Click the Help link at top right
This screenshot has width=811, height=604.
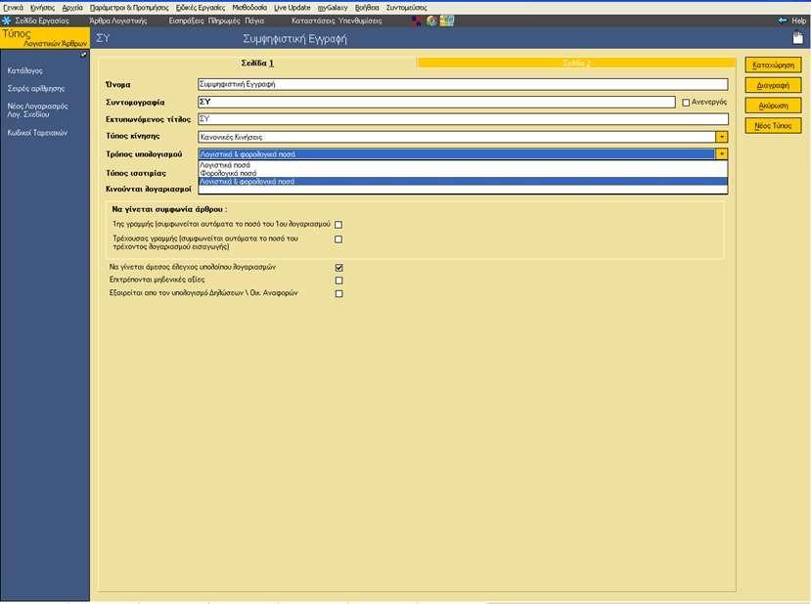[x=798, y=21]
